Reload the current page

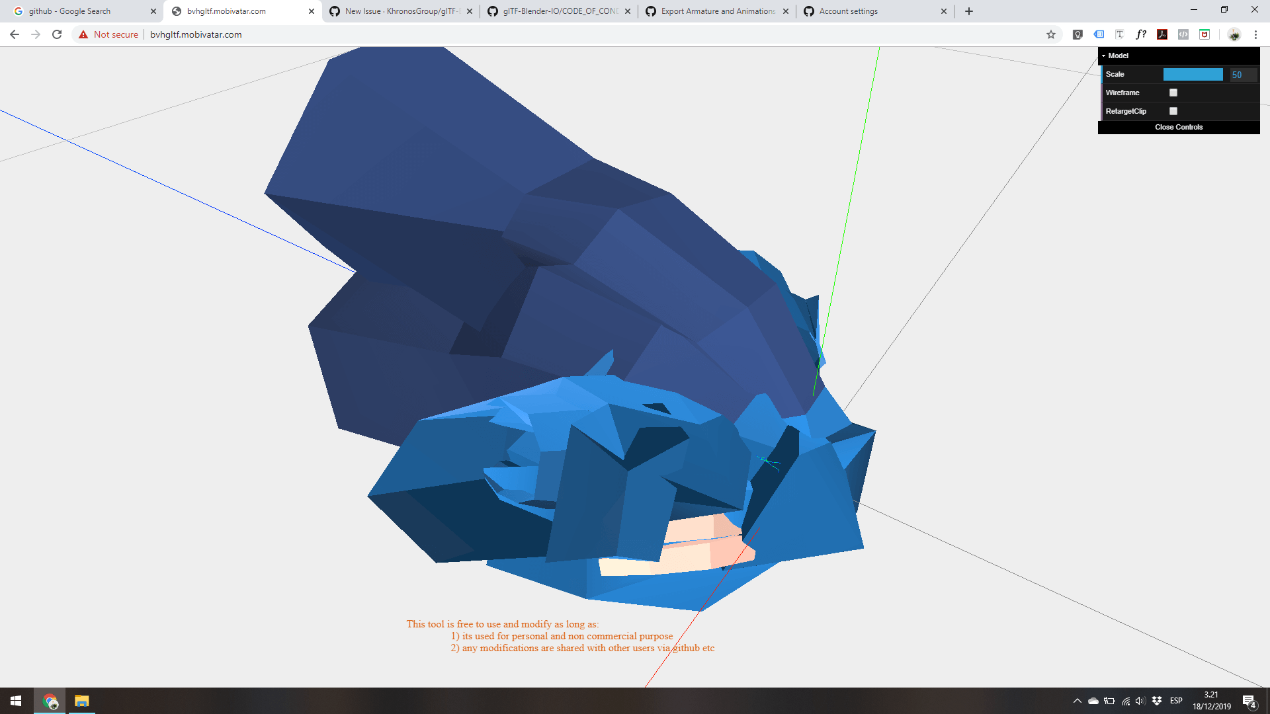(56, 34)
